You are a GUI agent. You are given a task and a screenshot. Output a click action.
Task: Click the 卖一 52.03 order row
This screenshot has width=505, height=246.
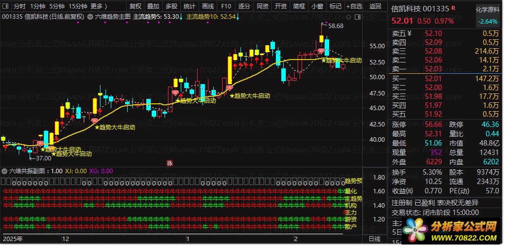tap(445, 69)
